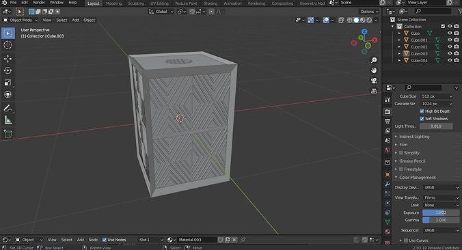
Task: Enable Use Curves checkbox
Action: point(406,240)
